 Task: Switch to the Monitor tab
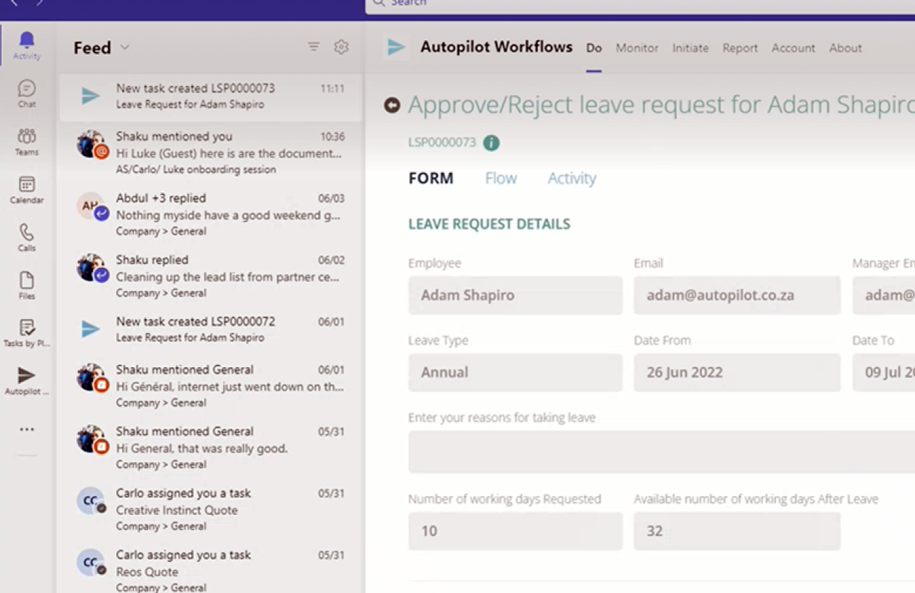[637, 48]
